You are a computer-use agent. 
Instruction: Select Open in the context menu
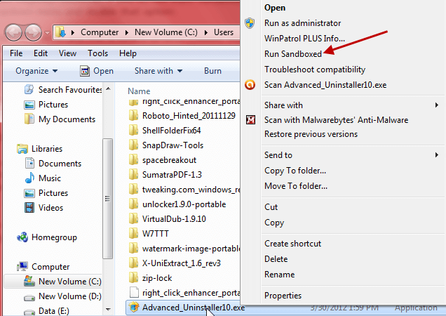(x=275, y=8)
